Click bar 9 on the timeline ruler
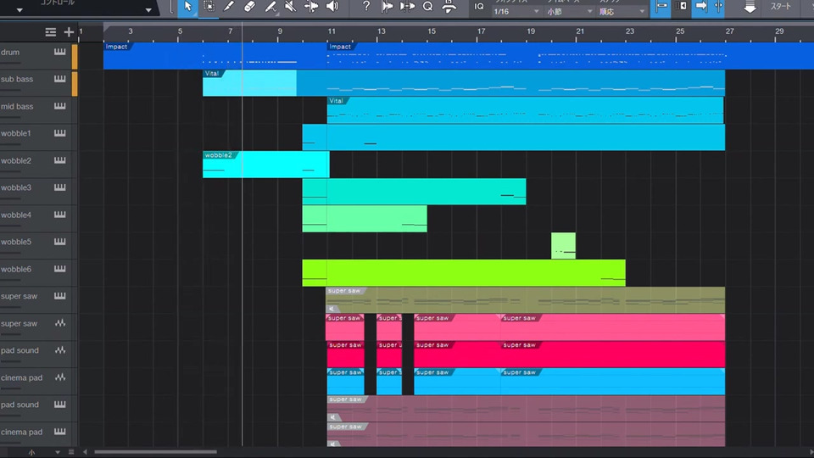 point(280,31)
